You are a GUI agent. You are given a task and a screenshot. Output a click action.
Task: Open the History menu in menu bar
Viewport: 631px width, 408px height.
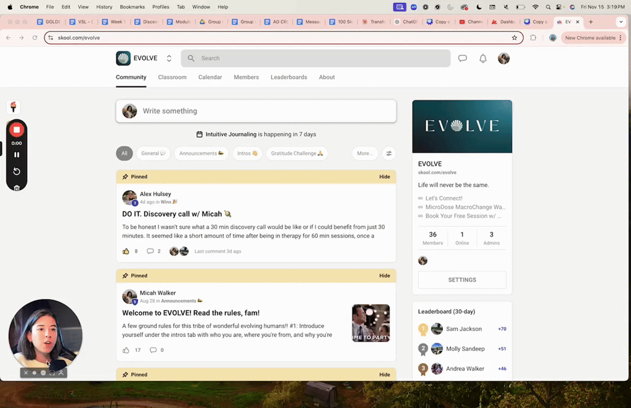tap(104, 7)
